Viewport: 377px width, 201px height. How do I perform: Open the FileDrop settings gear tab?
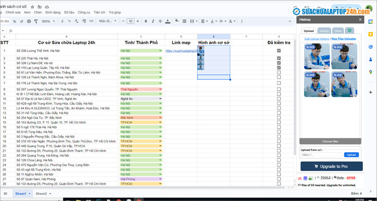349,31
